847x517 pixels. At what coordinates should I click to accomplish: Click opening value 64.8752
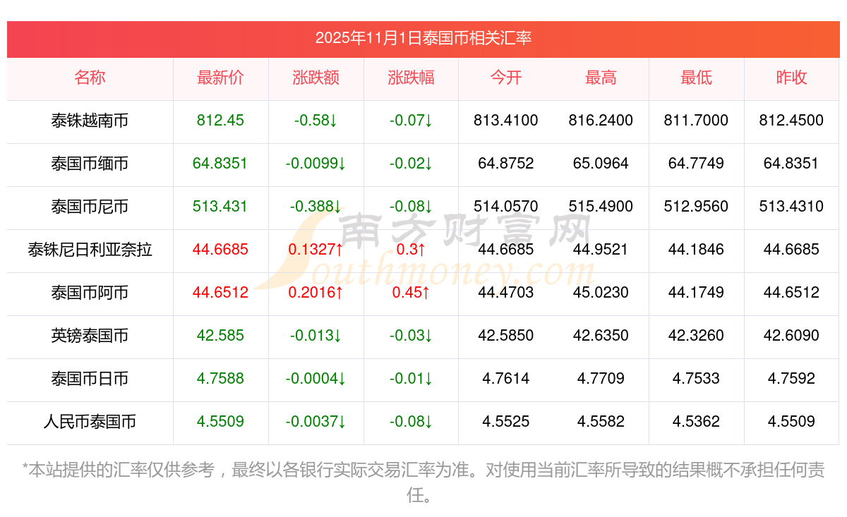[x=506, y=164]
